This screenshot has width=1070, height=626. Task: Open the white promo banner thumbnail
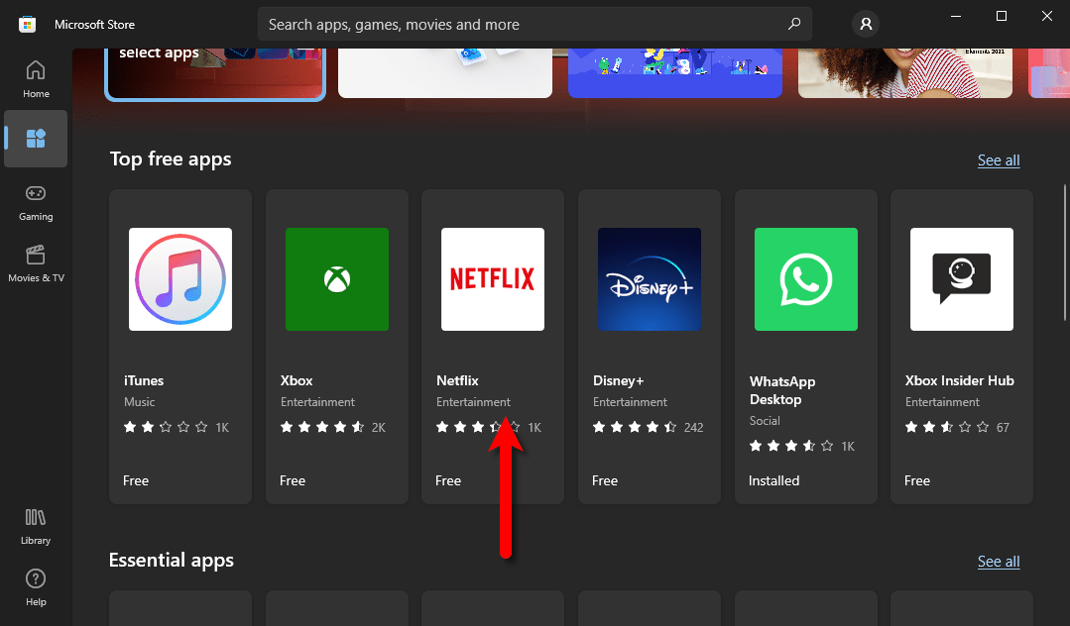coord(445,73)
